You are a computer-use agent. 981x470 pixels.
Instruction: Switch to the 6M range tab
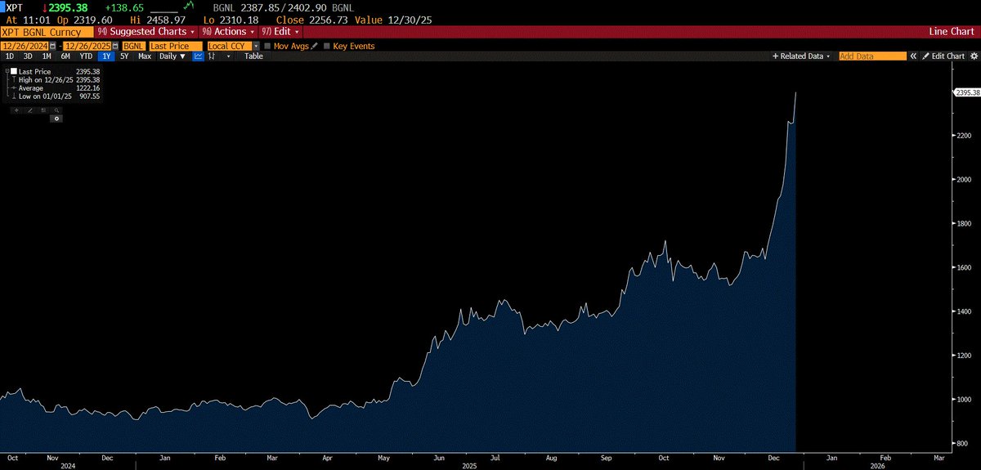[65, 56]
